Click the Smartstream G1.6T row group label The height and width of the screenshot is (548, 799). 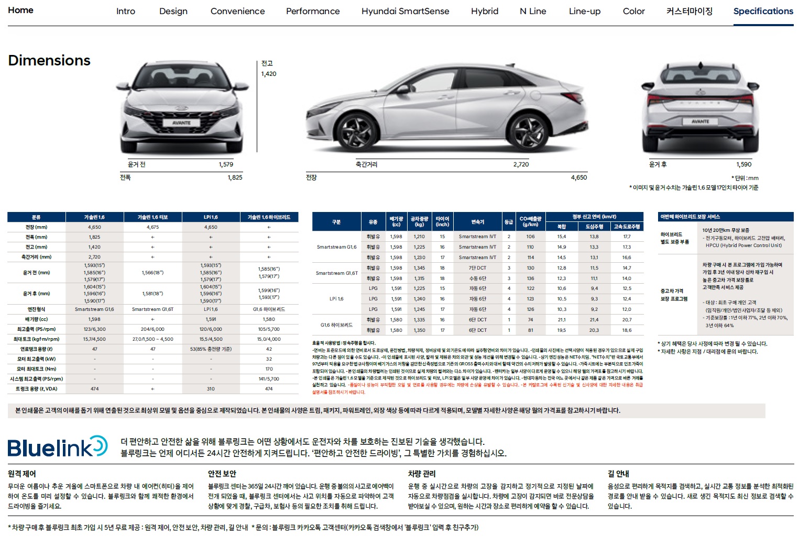pos(336,273)
